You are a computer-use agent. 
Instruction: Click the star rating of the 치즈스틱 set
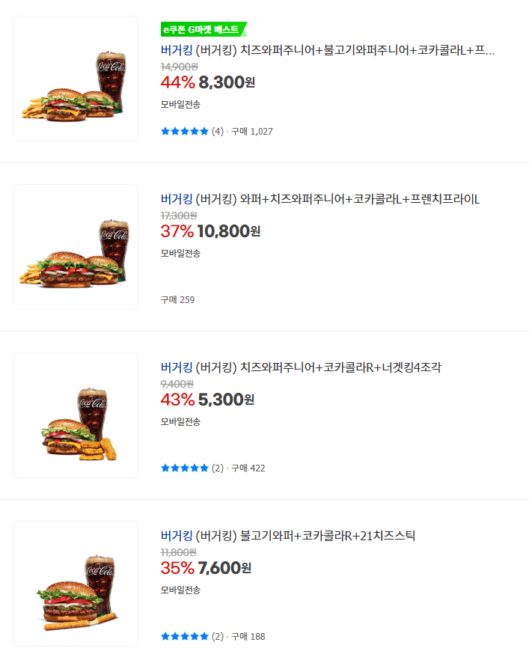pos(184,636)
